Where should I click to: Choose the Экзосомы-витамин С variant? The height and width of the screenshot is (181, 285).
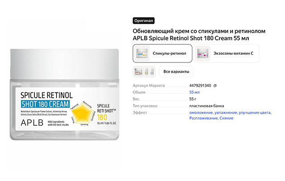[x=227, y=53]
